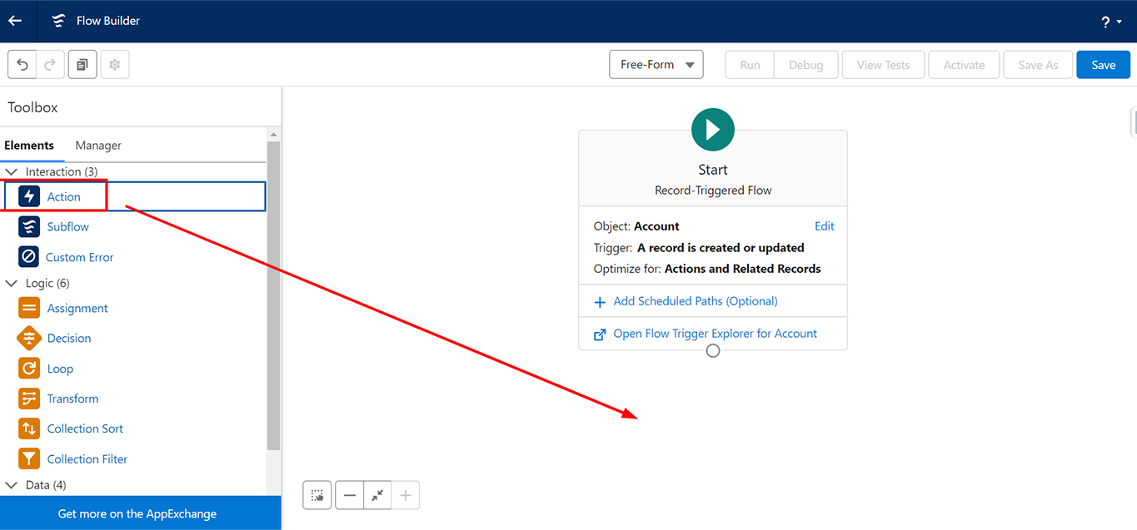
Task: Switch to the Elements tab
Action: click(29, 146)
